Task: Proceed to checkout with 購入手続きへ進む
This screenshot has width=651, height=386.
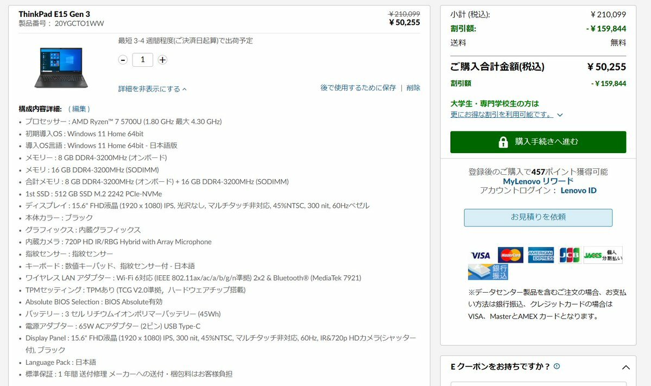Action: (538, 142)
